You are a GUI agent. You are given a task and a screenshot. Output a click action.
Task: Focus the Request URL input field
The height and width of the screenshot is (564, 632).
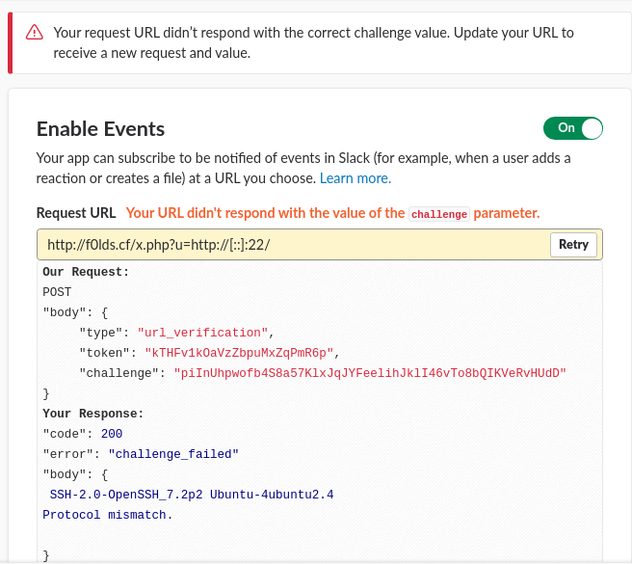point(289,245)
